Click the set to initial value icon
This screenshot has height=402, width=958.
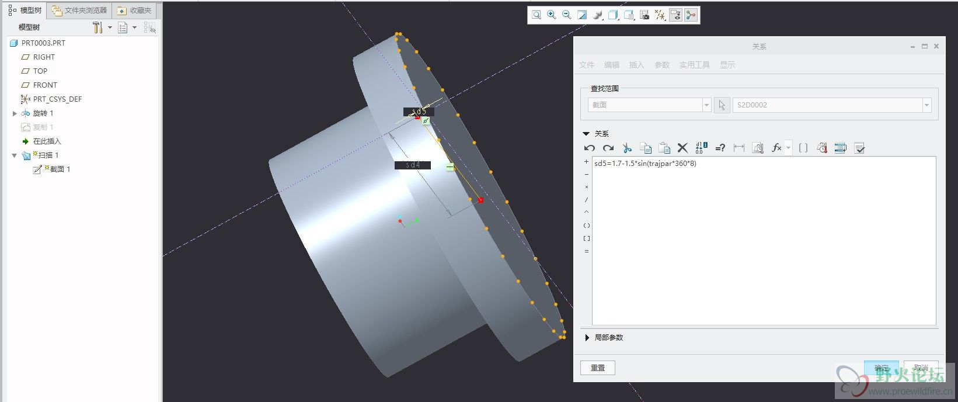(x=758, y=148)
